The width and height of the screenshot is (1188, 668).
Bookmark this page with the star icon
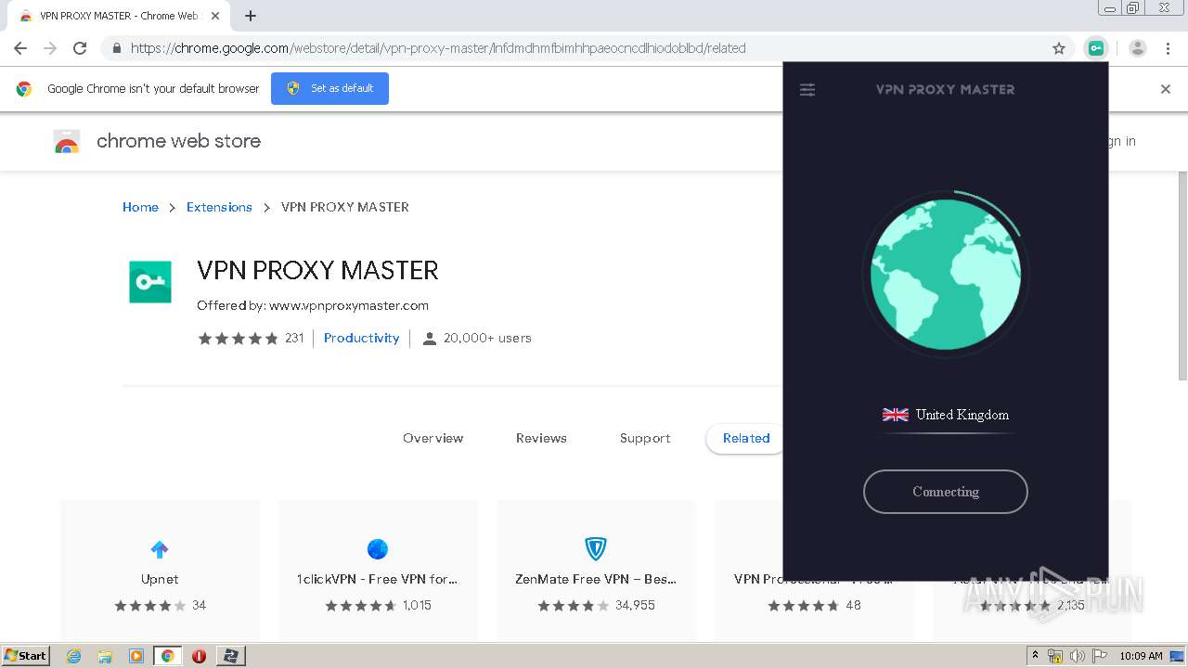click(x=1058, y=48)
